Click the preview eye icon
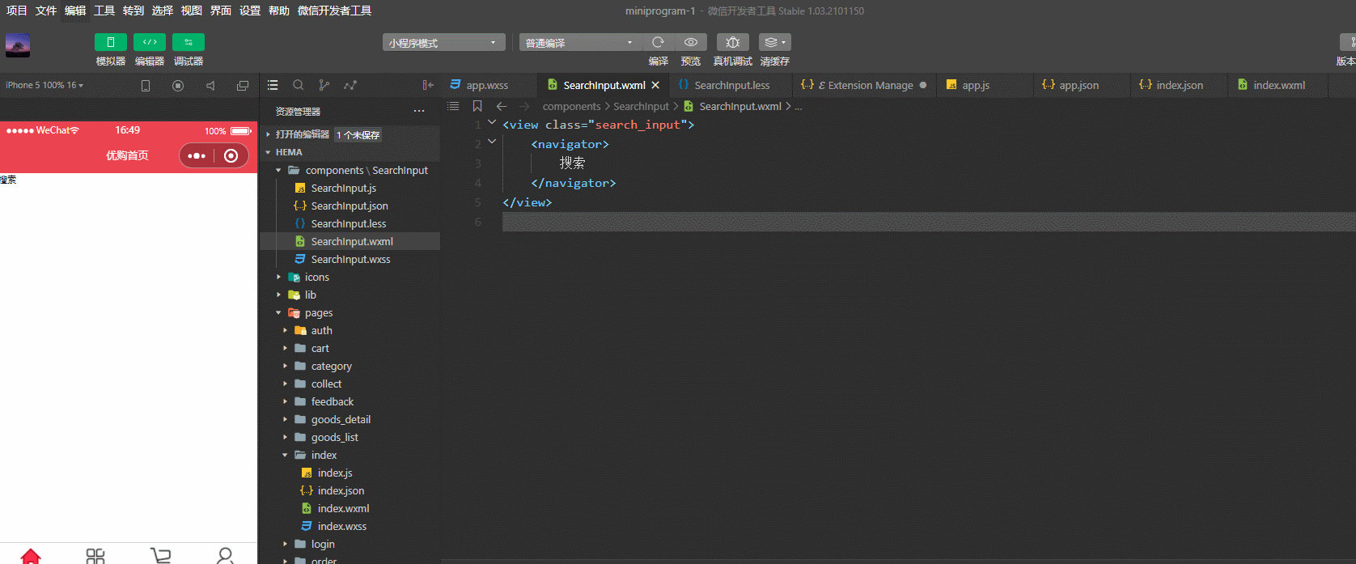 (691, 42)
